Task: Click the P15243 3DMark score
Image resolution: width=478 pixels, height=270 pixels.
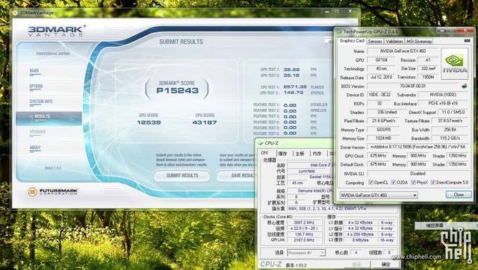Action: pyautogui.click(x=178, y=90)
